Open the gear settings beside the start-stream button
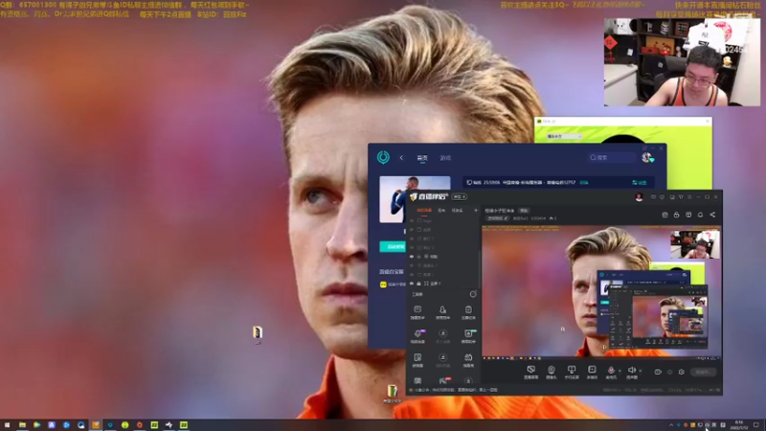Viewport: 766px width, 431px height. click(x=682, y=372)
